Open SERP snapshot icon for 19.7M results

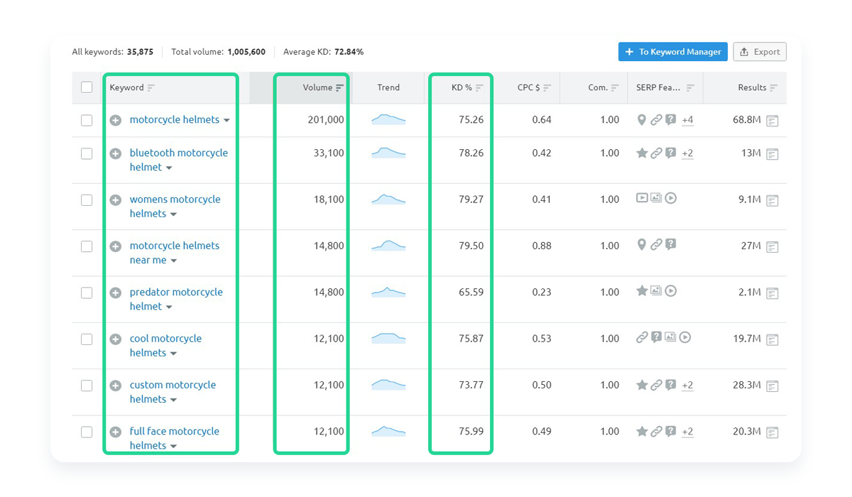tap(772, 339)
